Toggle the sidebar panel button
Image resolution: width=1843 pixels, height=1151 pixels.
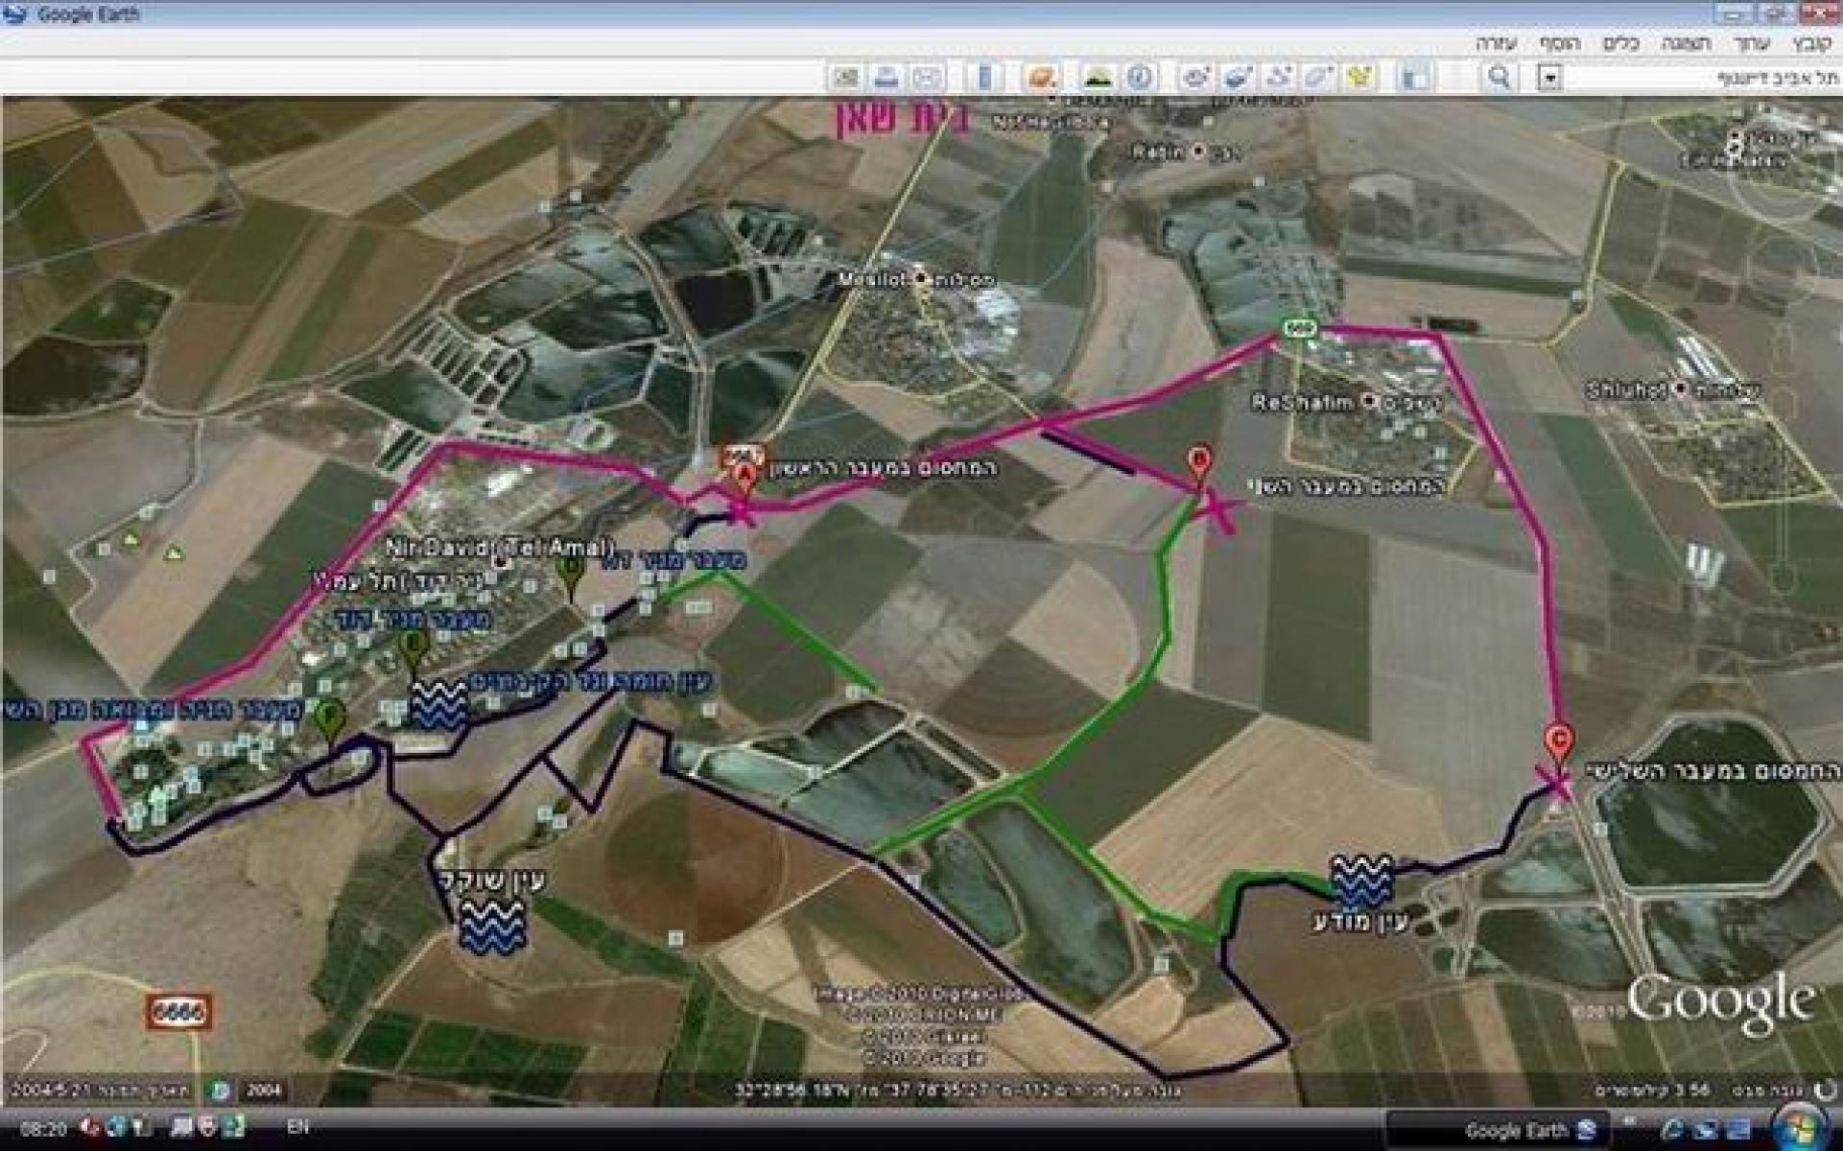point(1414,77)
